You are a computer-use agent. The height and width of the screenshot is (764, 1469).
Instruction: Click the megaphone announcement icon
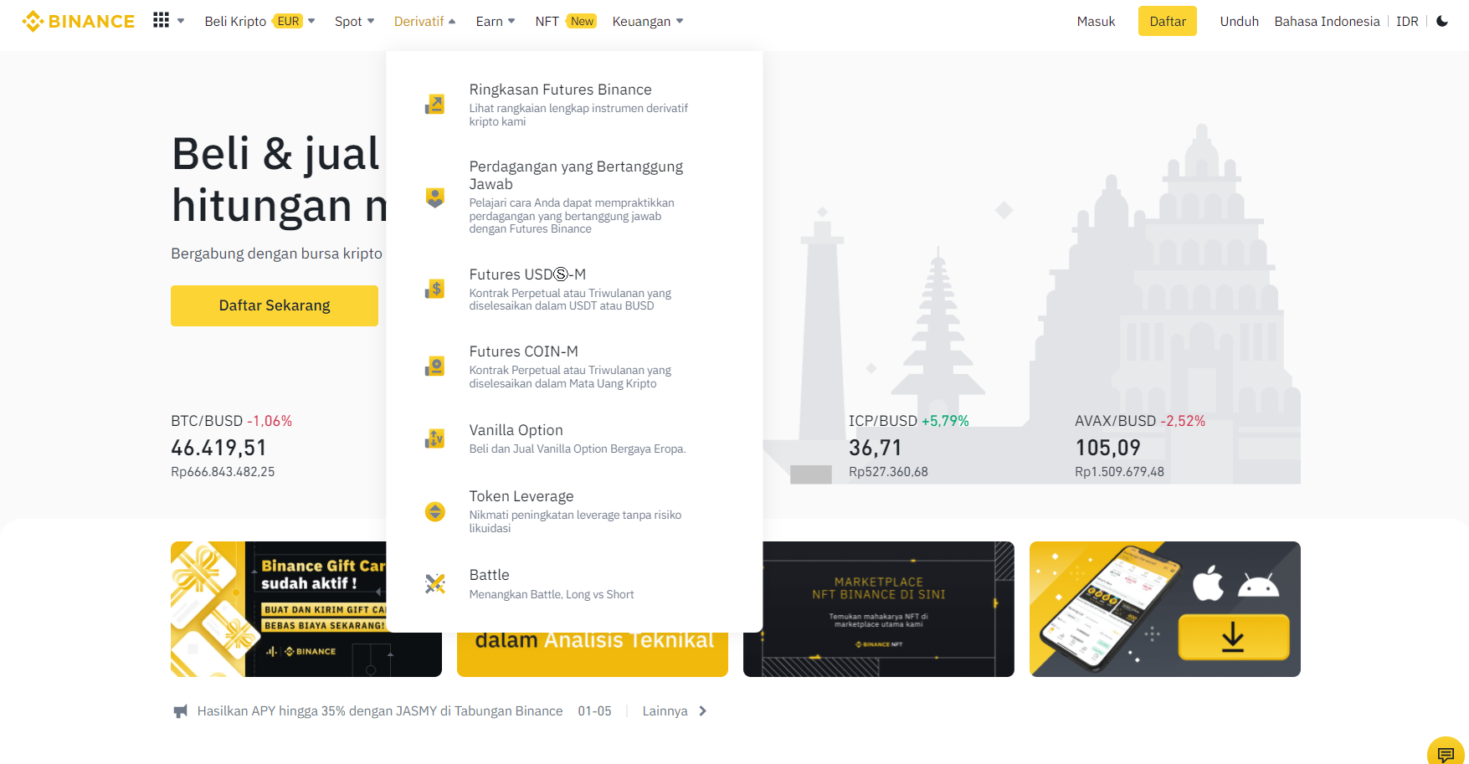[x=180, y=711]
